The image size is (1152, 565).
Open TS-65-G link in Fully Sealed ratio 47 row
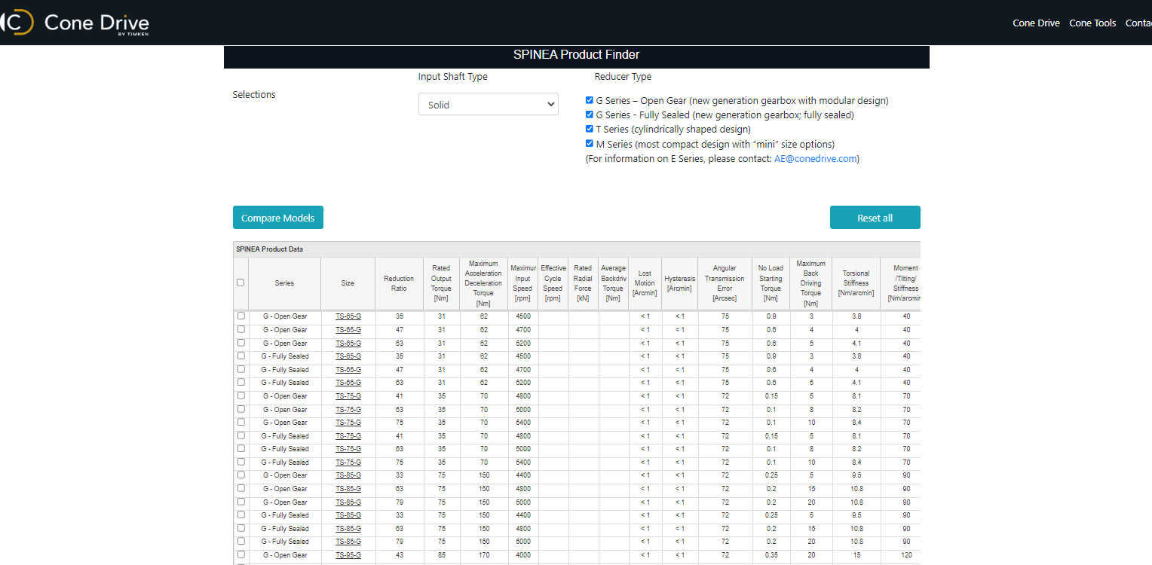[348, 370]
